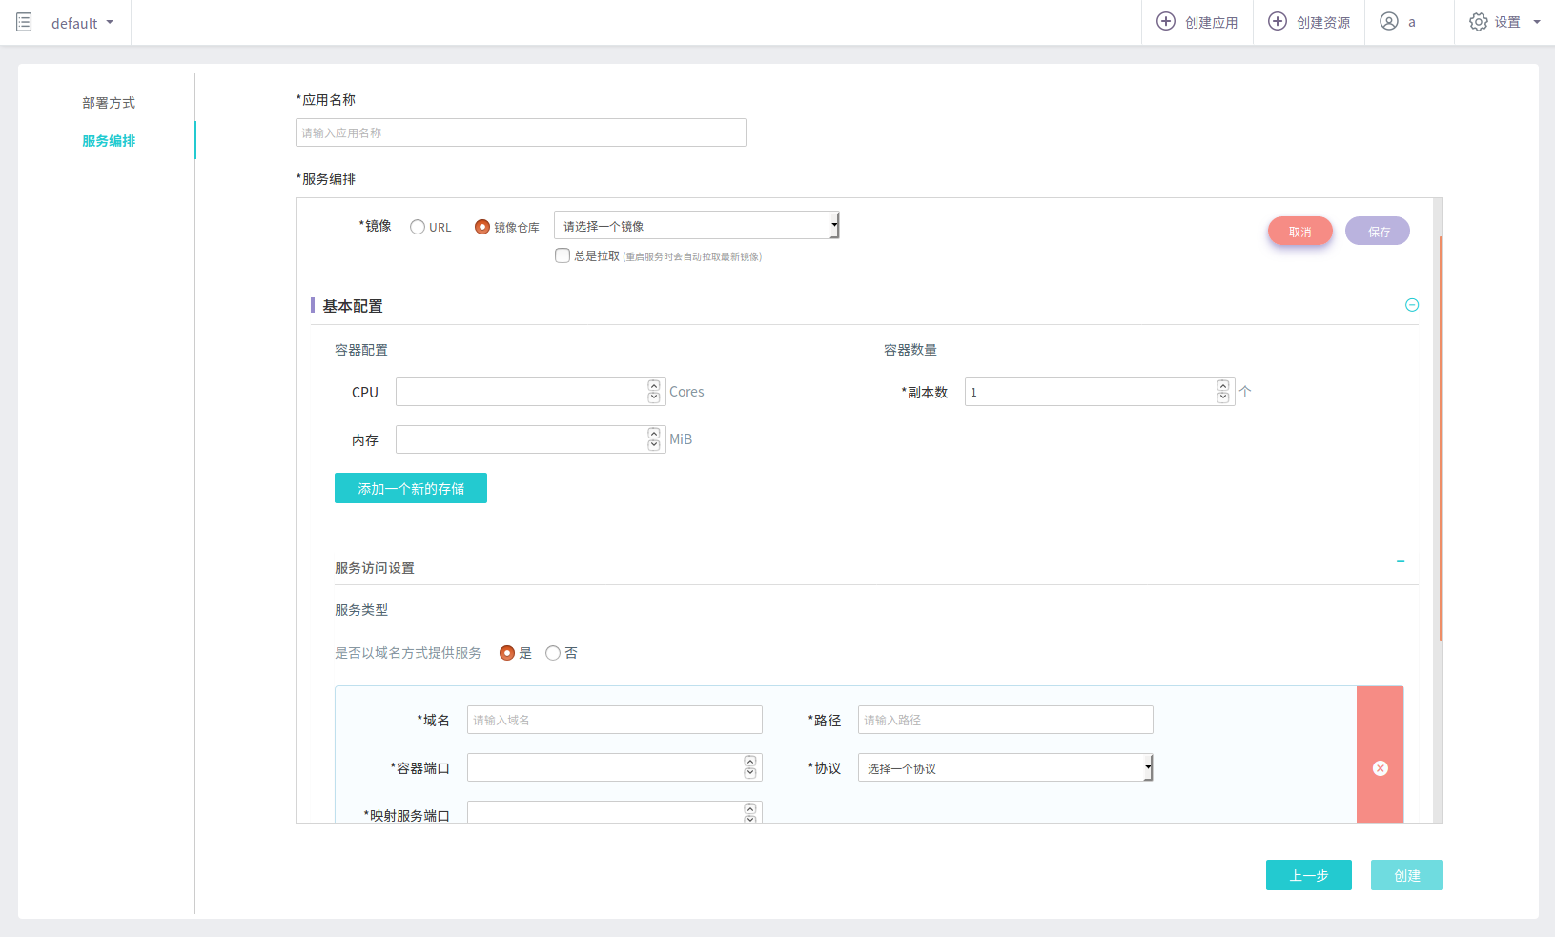This screenshot has width=1555, height=937.
Task: Open the 请选择一个镜像 dropdown
Action: point(696,226)
